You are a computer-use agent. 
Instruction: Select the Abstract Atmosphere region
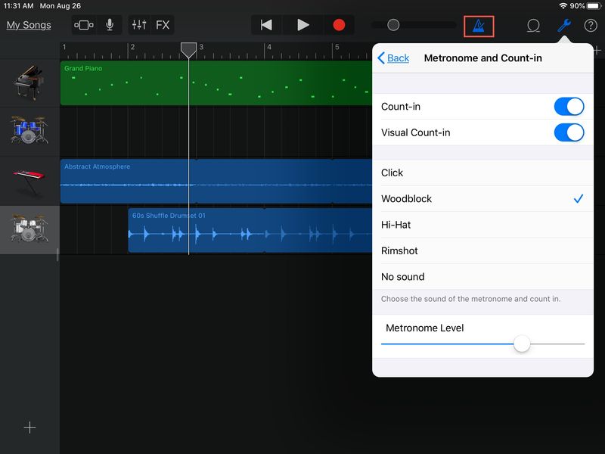tap(216, 181)
